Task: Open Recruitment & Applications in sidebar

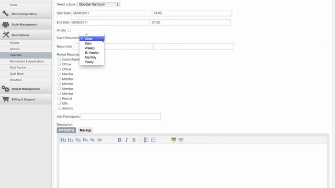Action: pos(27,62)
